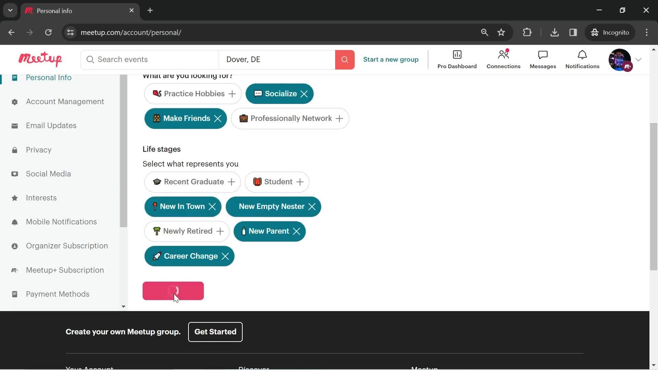This screenshot has height=370, width=658.
Task: Select Account Management sidebar option
Action: point(65,102)
